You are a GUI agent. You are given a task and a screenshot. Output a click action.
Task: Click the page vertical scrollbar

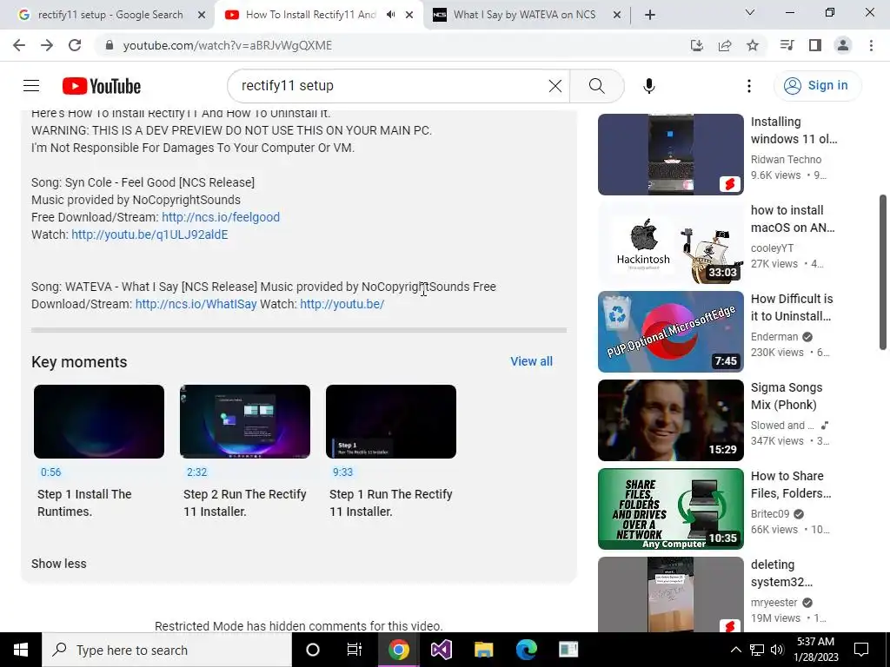[x=883, y=272]
